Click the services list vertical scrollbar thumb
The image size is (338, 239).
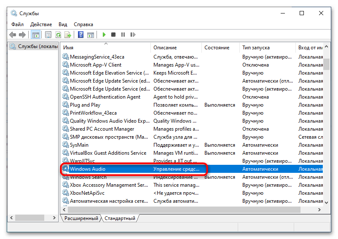click(x=327, y=64)
